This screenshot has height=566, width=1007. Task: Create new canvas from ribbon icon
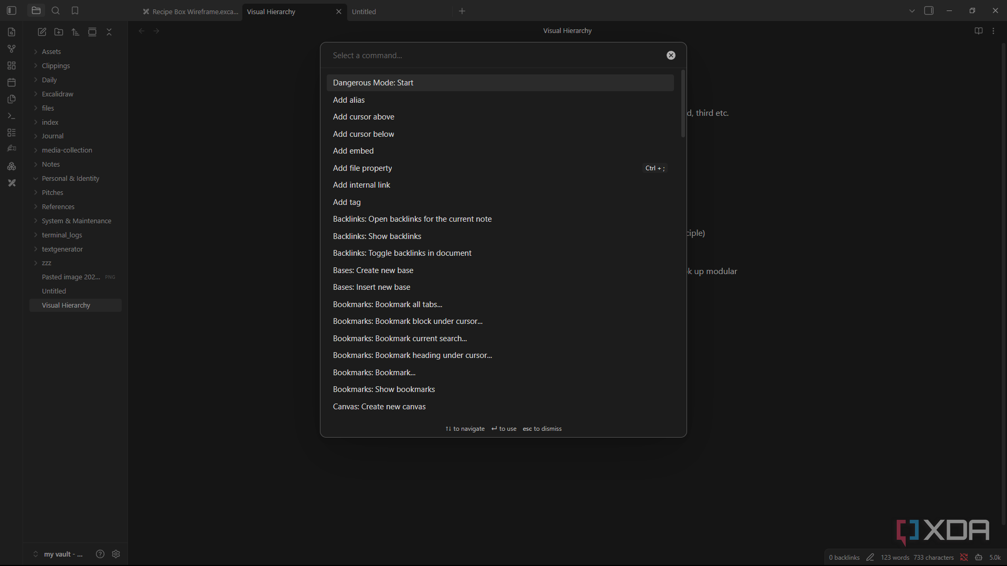(x=12, y=66)
